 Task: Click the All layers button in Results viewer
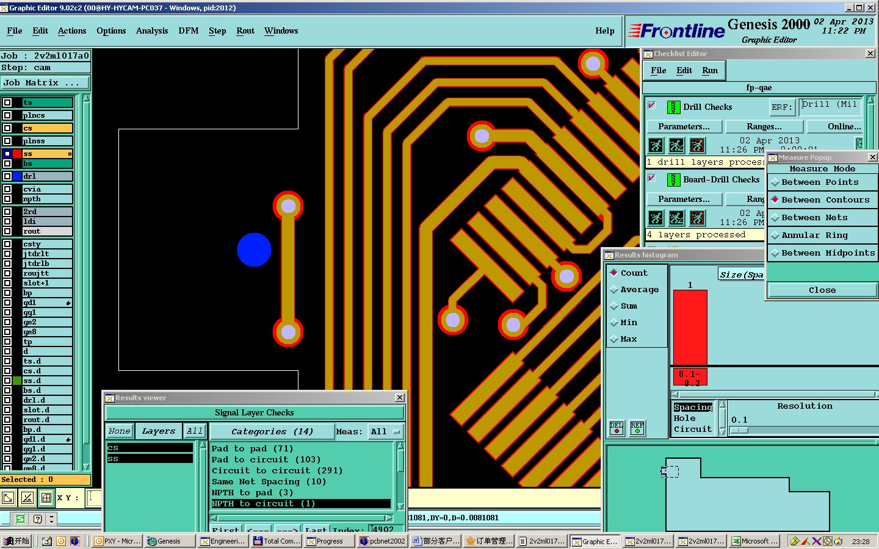tap(195, 431)
